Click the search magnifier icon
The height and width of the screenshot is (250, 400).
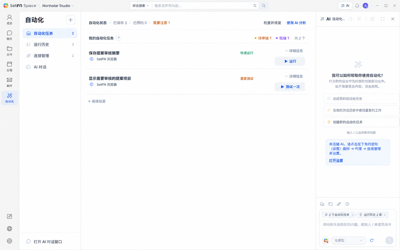coord(264,6)
